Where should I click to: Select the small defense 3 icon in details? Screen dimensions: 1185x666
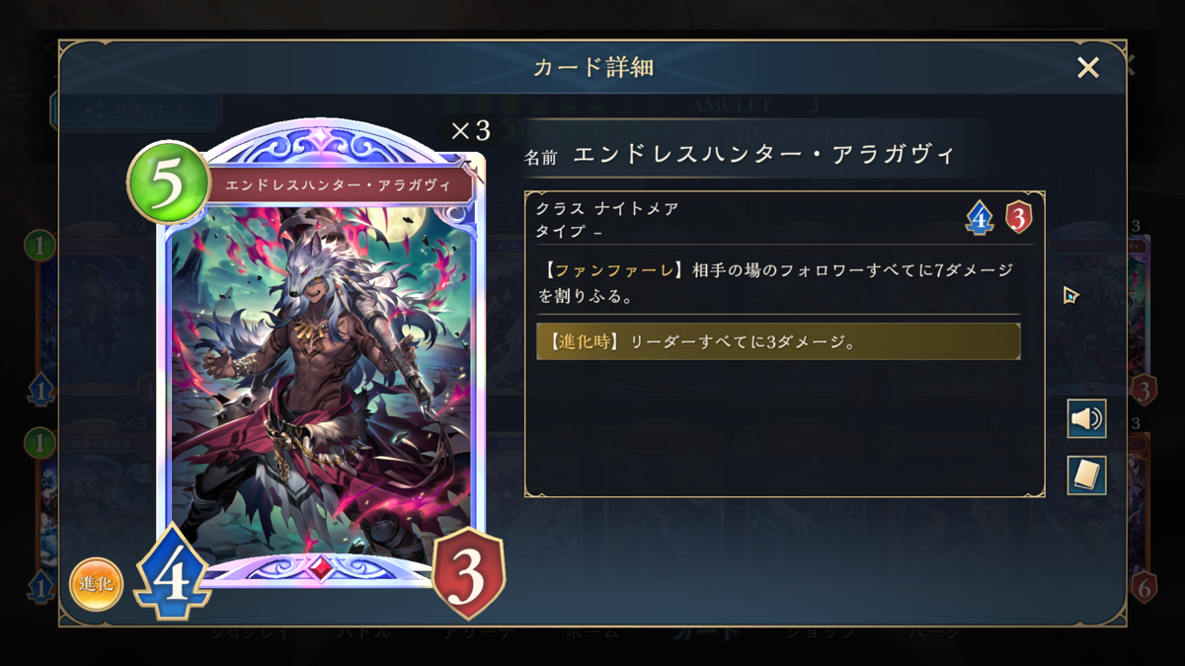[x=1018, y=217]
